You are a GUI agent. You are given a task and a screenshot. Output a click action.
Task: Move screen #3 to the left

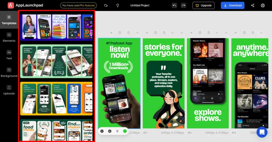pos(217,32)
